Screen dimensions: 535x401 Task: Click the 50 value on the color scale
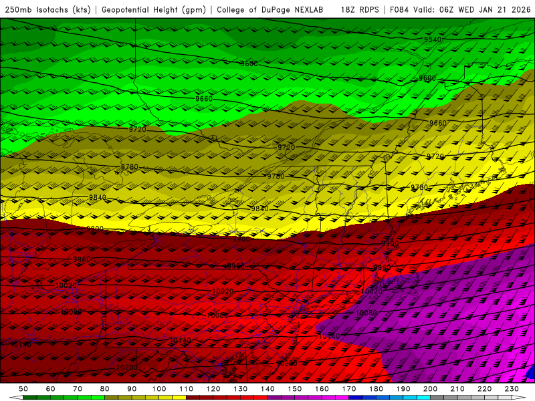pyautogui.click(x=23, y=389)
